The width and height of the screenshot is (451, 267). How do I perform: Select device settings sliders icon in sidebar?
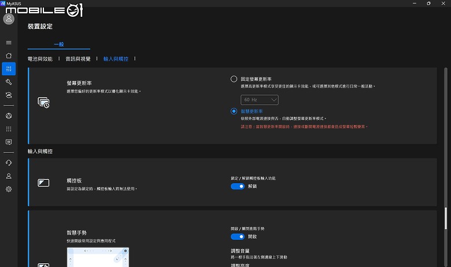[x=9, y=69]
